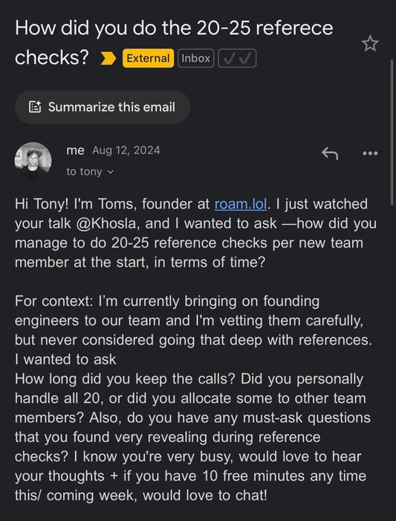Tap the double-checkmark label chip
This screenshot has height=521, width=396.
(237, 59)
